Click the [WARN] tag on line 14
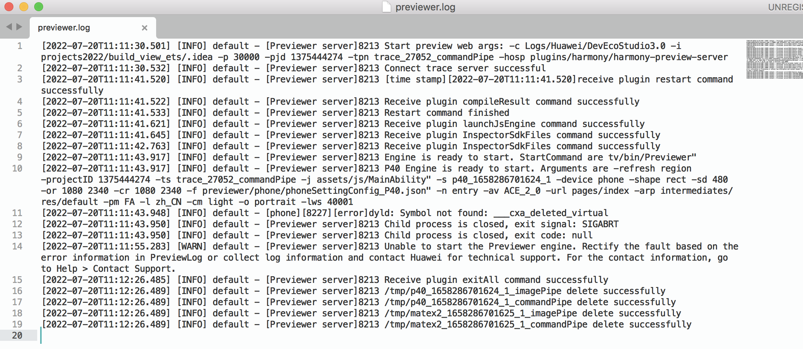Viewport: 803px width, 349px height. (192, 247)
